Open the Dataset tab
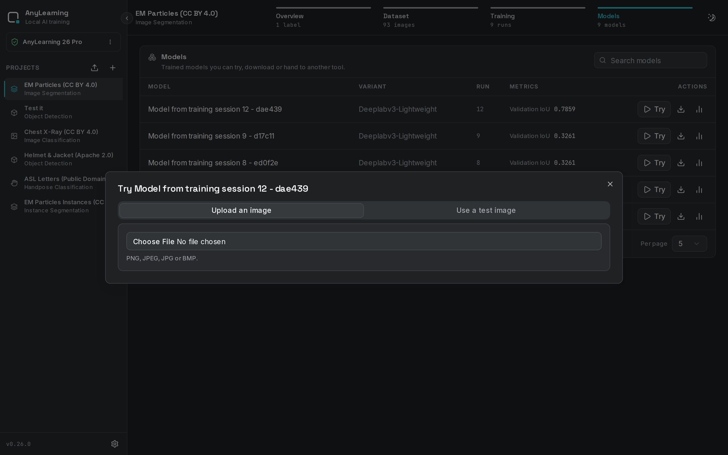The width and height of the screenshot is (728, 455). [430, 18]
